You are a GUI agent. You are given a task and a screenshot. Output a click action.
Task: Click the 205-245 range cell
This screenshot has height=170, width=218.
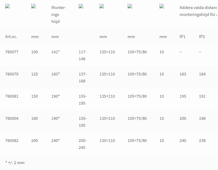pos(82,144)
